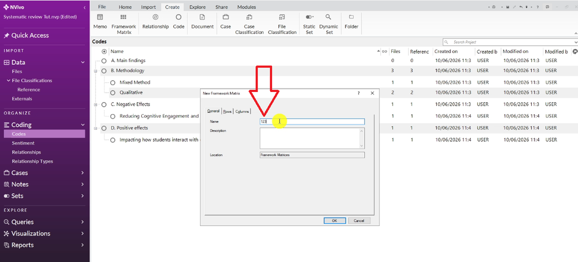The image size is (578, 262).
Task: Click the pencil edit icon in the title bar
Action: pos(514,7)
